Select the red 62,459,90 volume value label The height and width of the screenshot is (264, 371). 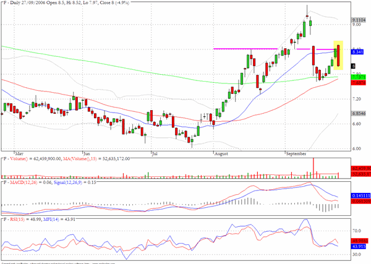point(361,169)
